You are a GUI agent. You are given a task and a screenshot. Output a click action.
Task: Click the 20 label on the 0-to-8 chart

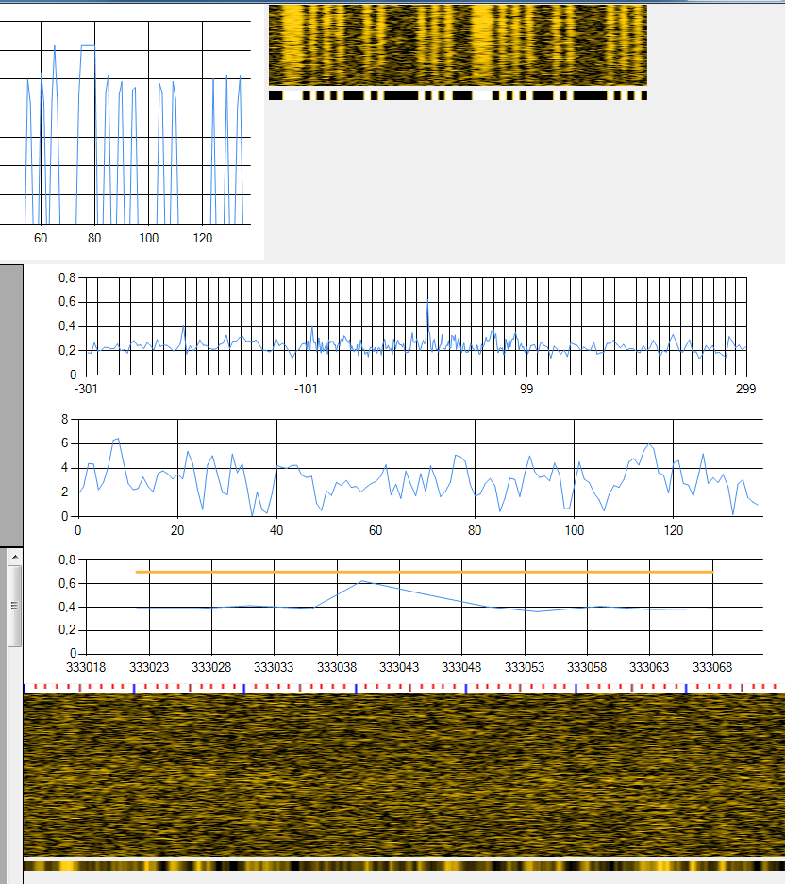177,530
